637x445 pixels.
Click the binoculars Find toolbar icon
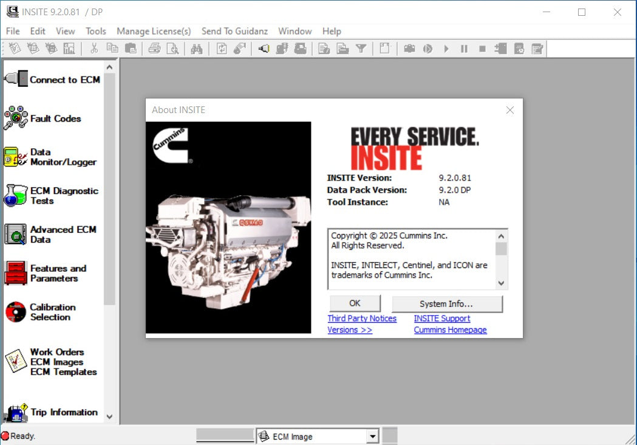click(196, 49)
